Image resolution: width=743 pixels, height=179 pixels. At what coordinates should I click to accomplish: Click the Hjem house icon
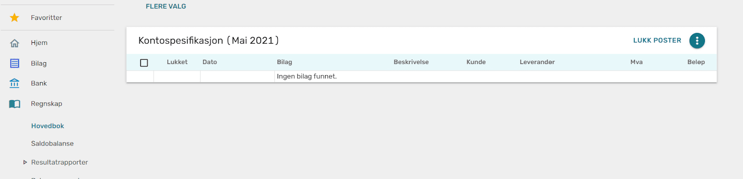[x=14, y=43]
